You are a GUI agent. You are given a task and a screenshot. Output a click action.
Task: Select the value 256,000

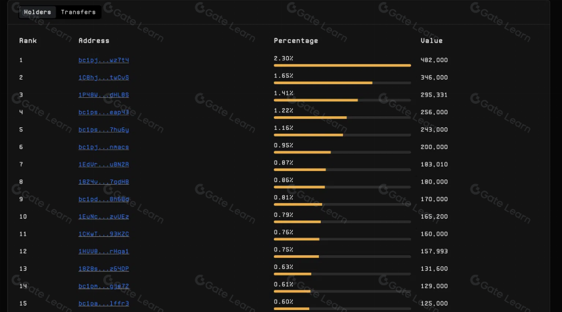[434, 112]
